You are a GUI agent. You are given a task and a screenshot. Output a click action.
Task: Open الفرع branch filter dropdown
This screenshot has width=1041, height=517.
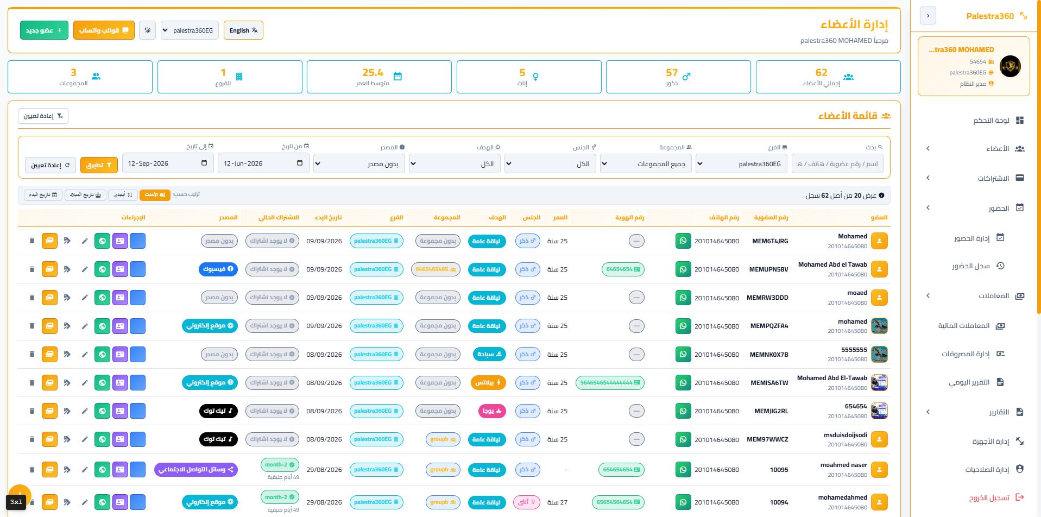741,163
